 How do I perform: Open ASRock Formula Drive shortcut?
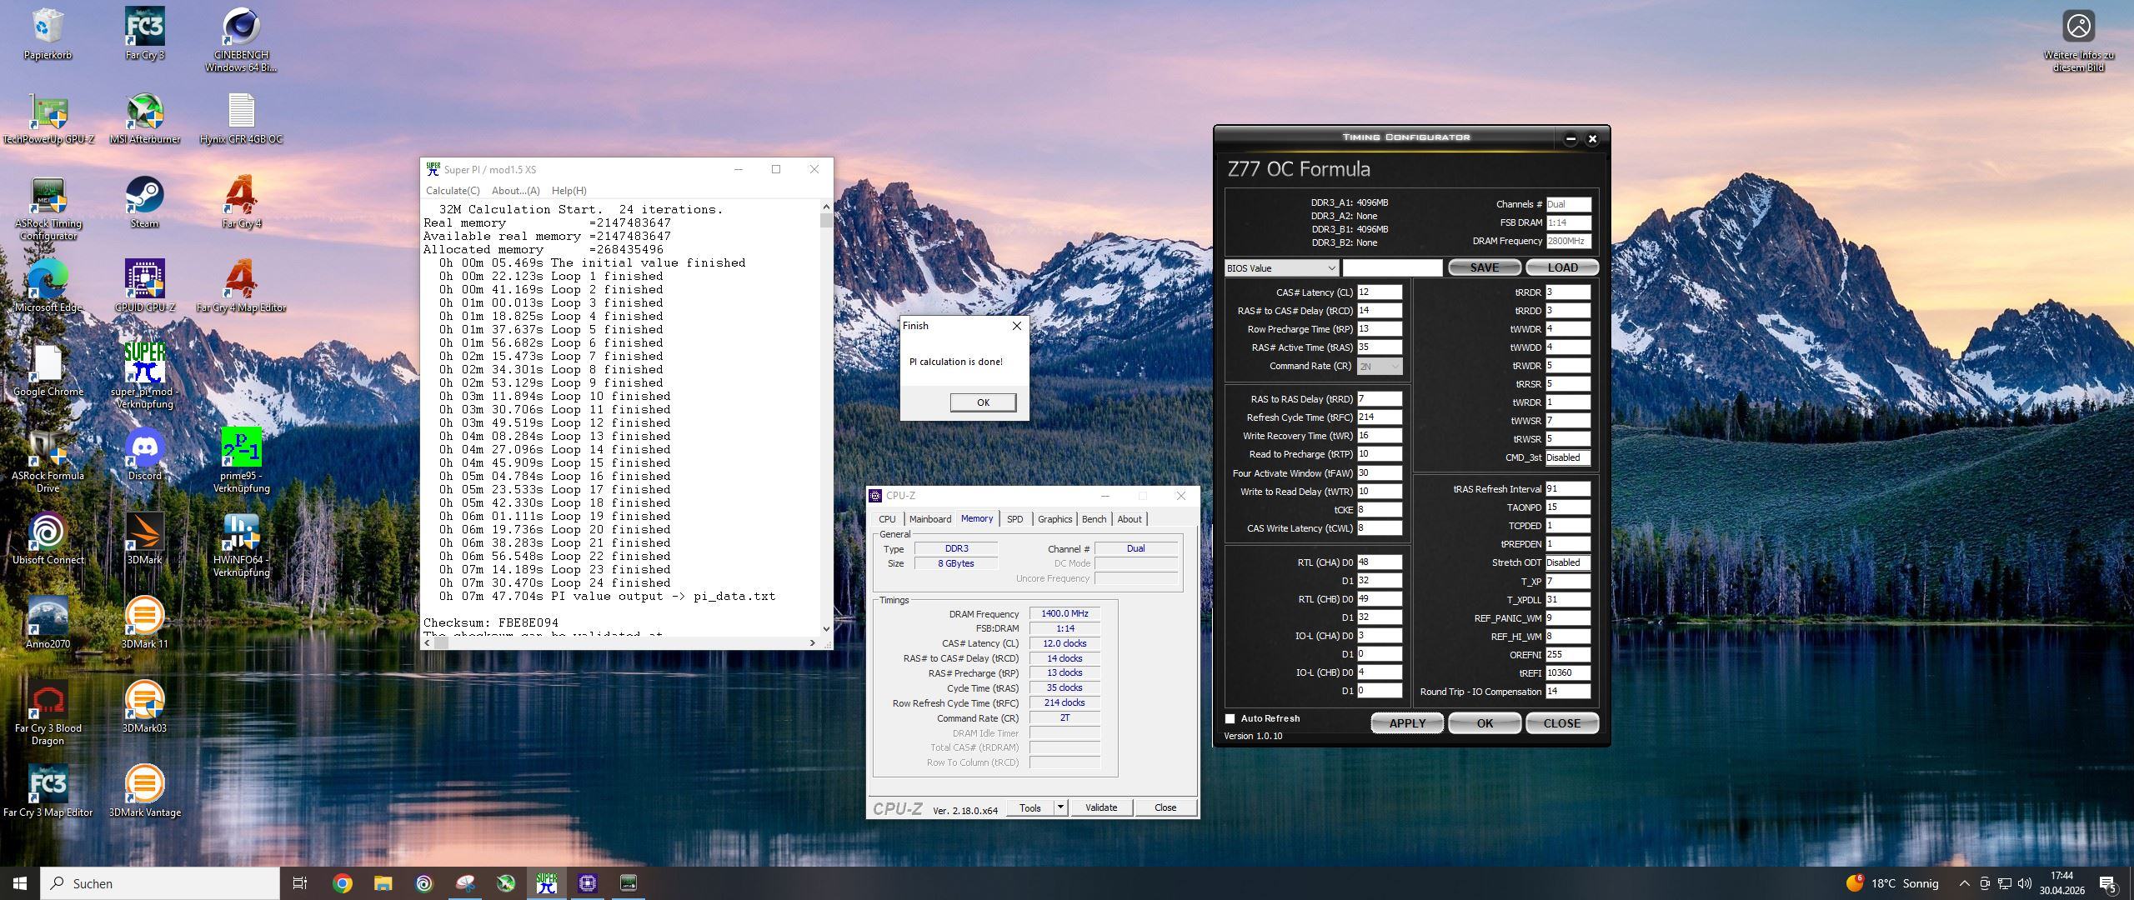(48, 461)
